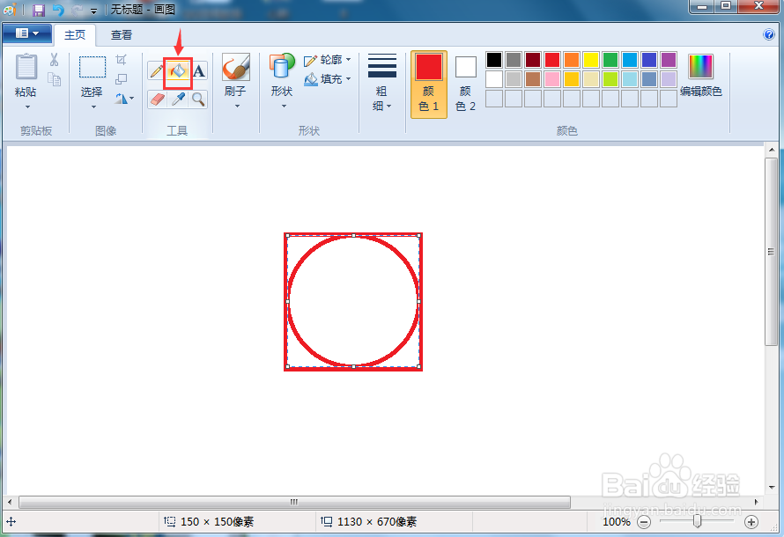The height and width of the screenshot is (537, 784).
Task: Pick the pink (rose) color swatch
Action: 552,79
